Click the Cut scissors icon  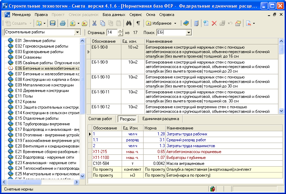(94, 23)
